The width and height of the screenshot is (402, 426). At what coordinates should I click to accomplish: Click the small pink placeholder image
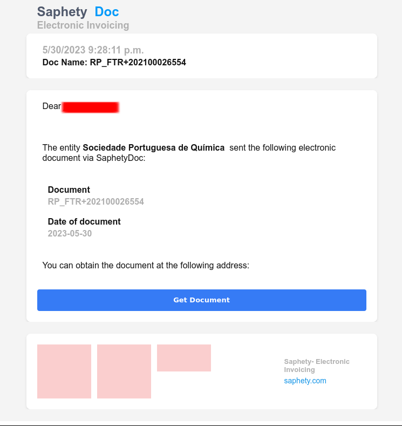pos(184,358)
